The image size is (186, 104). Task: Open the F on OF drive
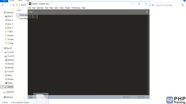tap(9, 71)
